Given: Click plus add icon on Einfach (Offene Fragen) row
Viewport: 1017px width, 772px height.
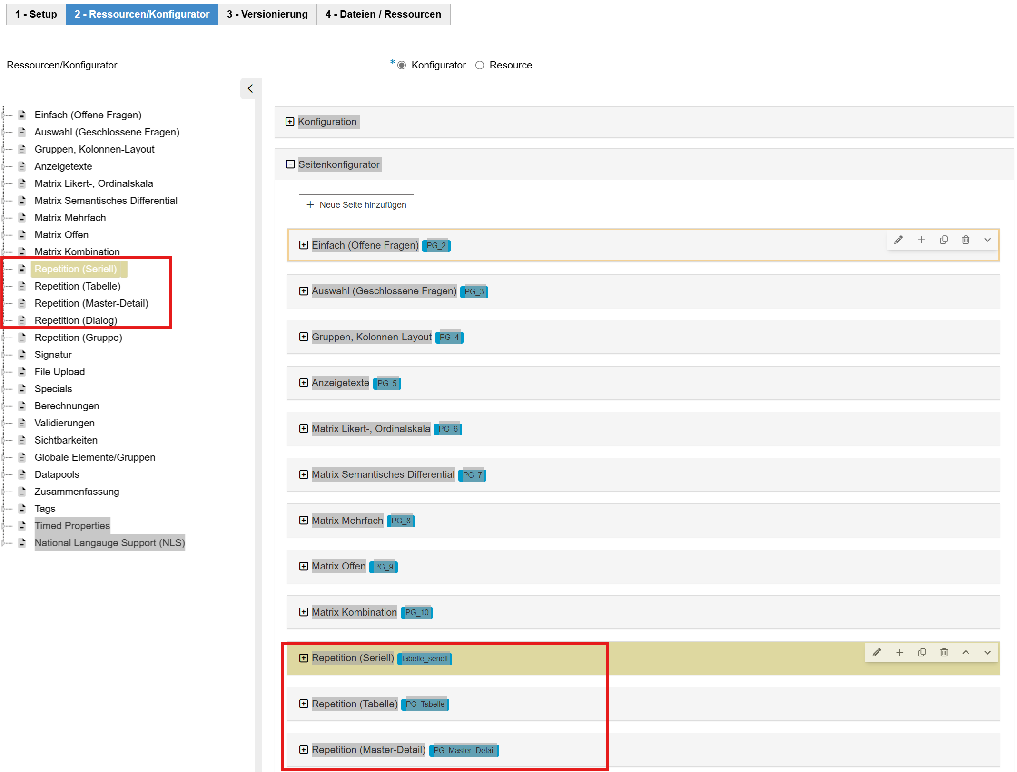Looking at the screenshot, I should pos(921,240).
